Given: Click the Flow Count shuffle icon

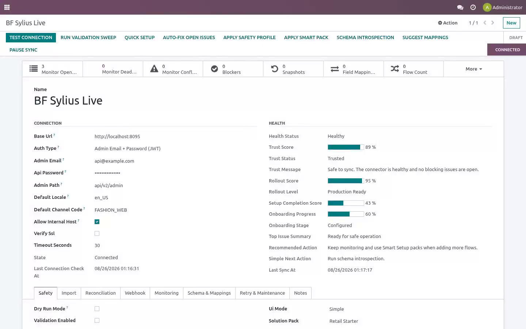Looking at the screenshot, I should (x=395, y=69).
